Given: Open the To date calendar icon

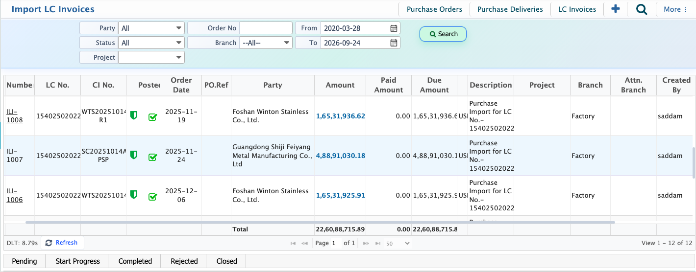Looking at the screenshot, I should coord(394,43).
